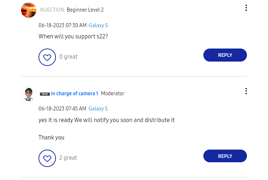Click the 'When will you support s22?' text

click(x=73, y=37)
